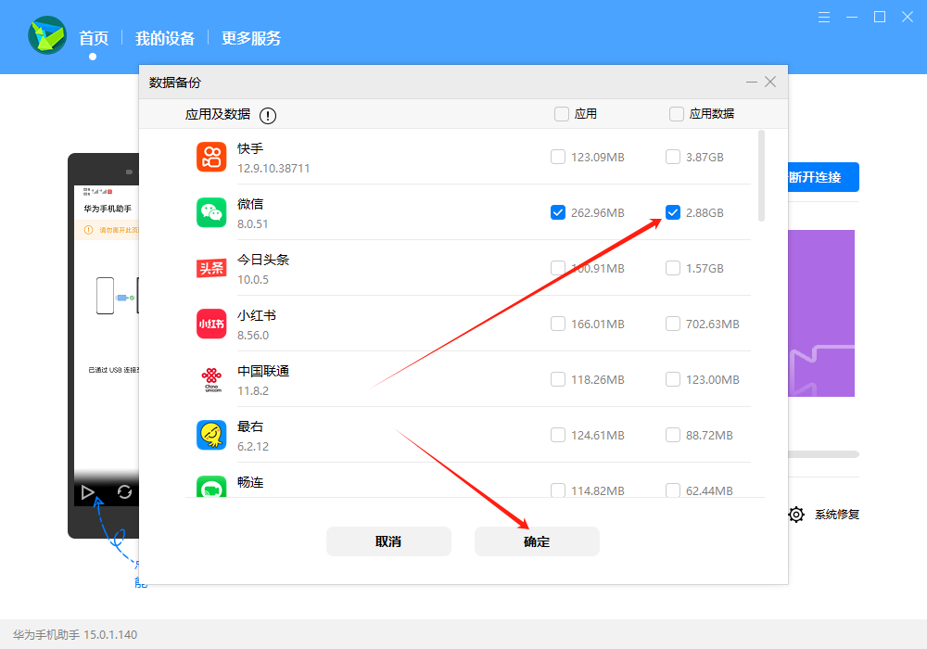The image size is (927, 649).
Task: Check 最右 app checkbox 124.61MB
Action: click(557, 435)
